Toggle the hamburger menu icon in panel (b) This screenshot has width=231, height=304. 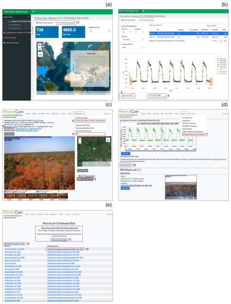tap(143, 11)
